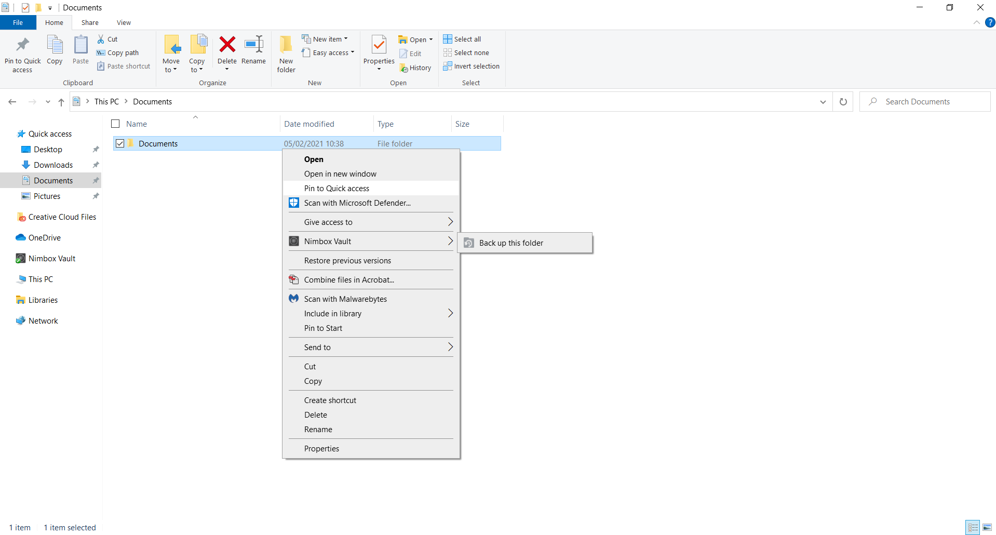Sort by Date modified column header
Viewport: 996px width, 535px height.
[326, 124]
